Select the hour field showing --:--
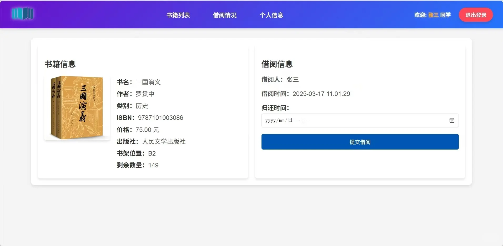This screenshot has height=246, width=503. [x=299, y=120]
